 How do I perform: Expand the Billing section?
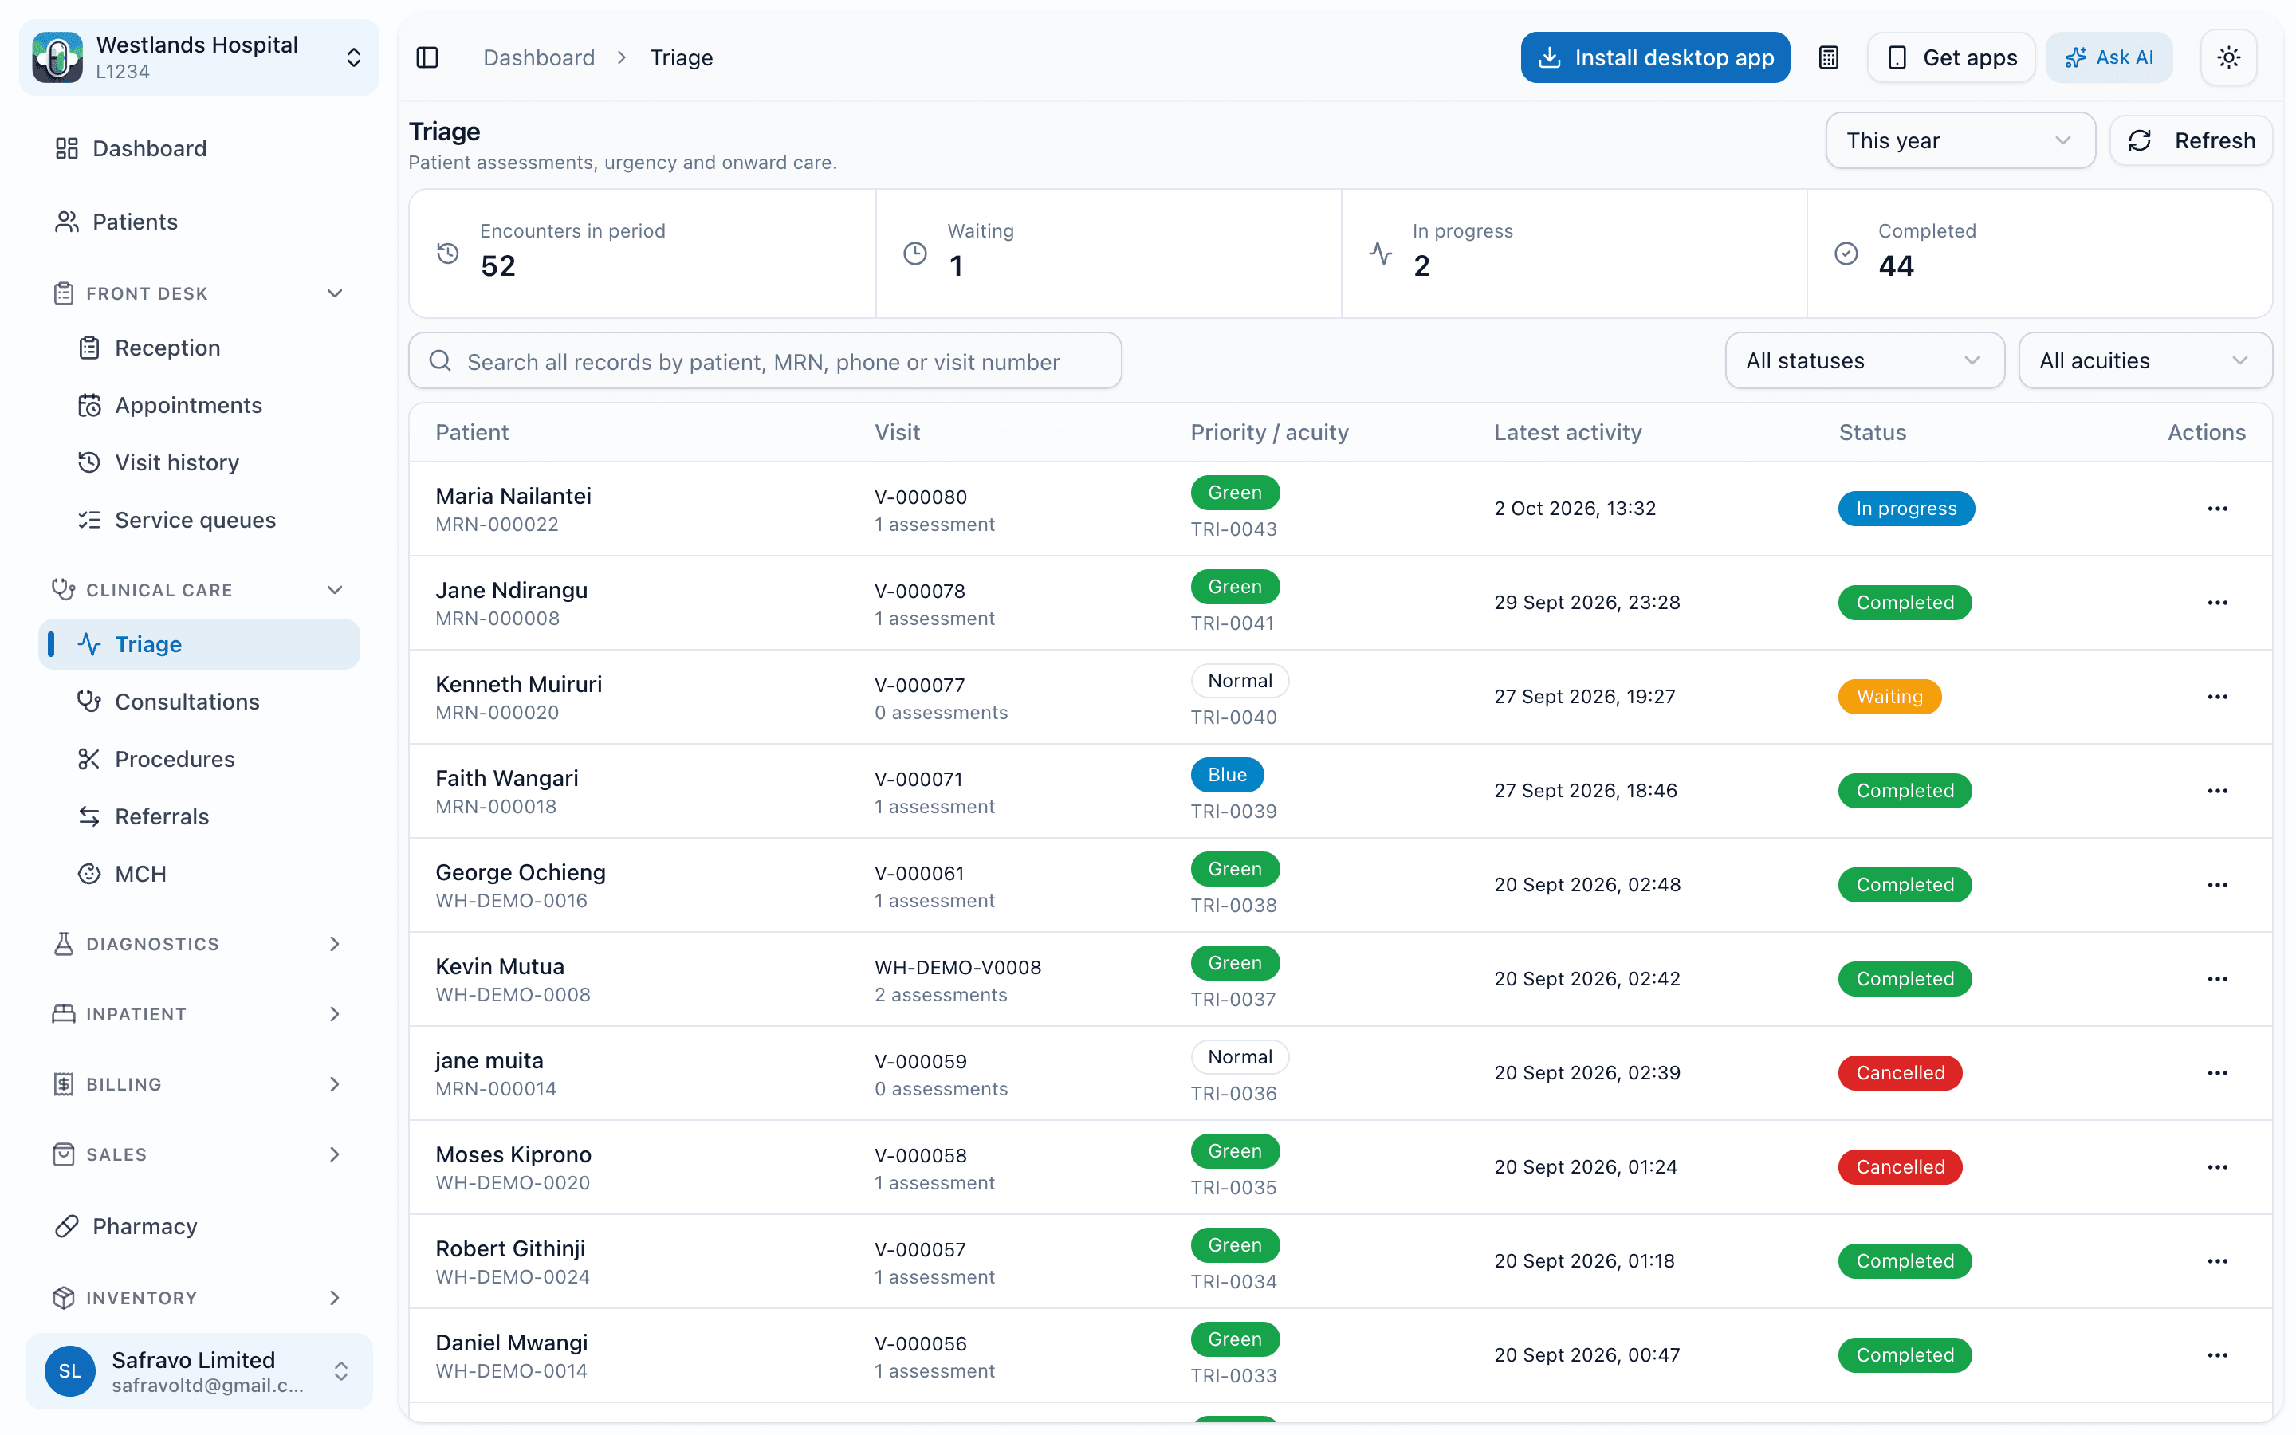pyautogui.click(x=199, y=1084)
